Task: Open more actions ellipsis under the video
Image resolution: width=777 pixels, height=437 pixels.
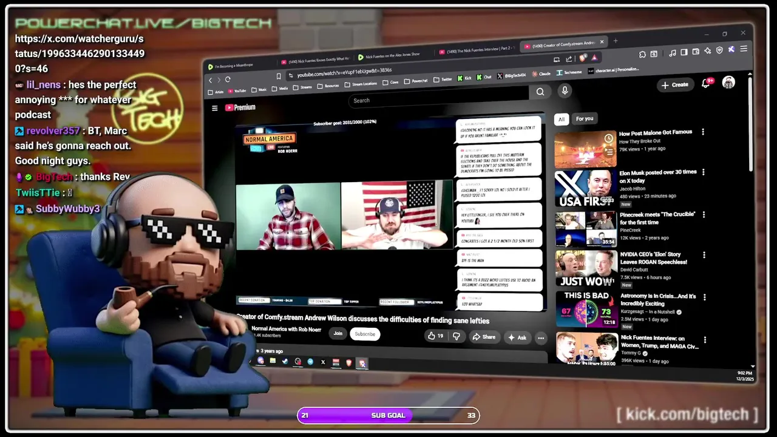Action: (541, 338)
